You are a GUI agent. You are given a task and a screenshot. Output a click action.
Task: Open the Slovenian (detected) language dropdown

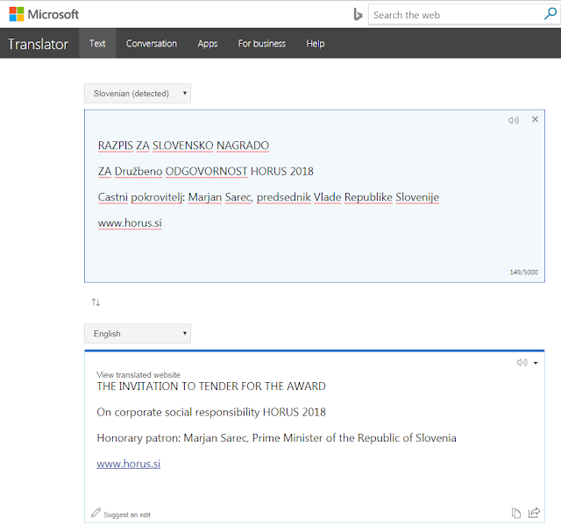138,94
